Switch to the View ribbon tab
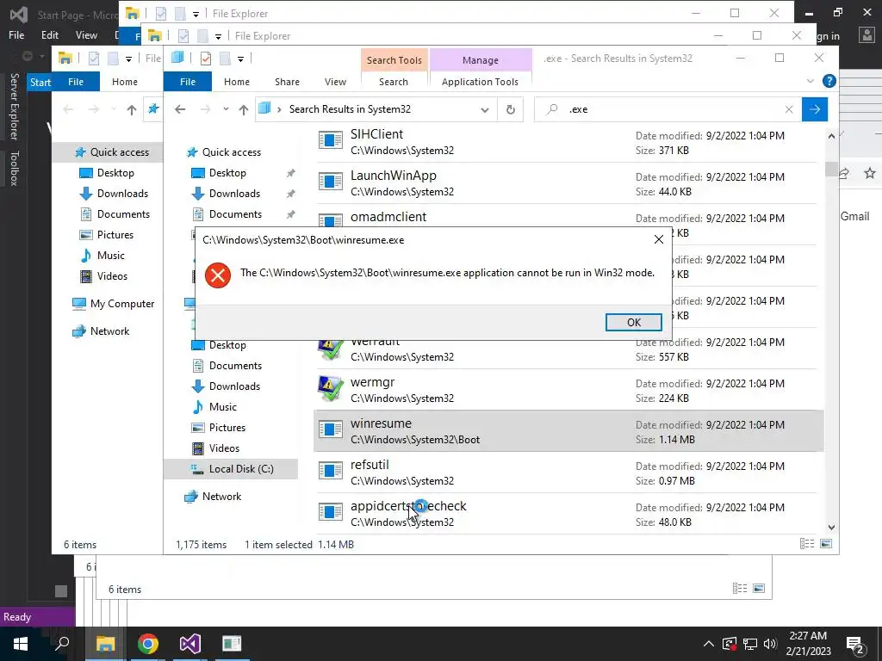The image size is (882, 661). click(335, 82)
